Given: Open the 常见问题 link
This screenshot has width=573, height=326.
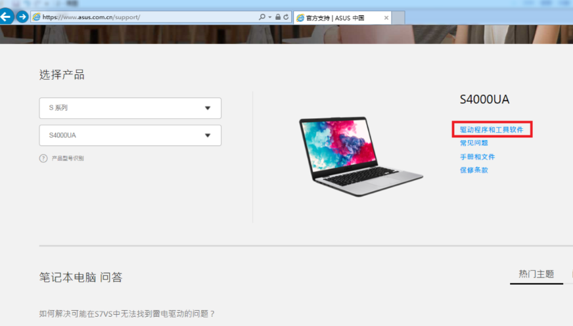Looking at the screenshot, I should (474, 143).
